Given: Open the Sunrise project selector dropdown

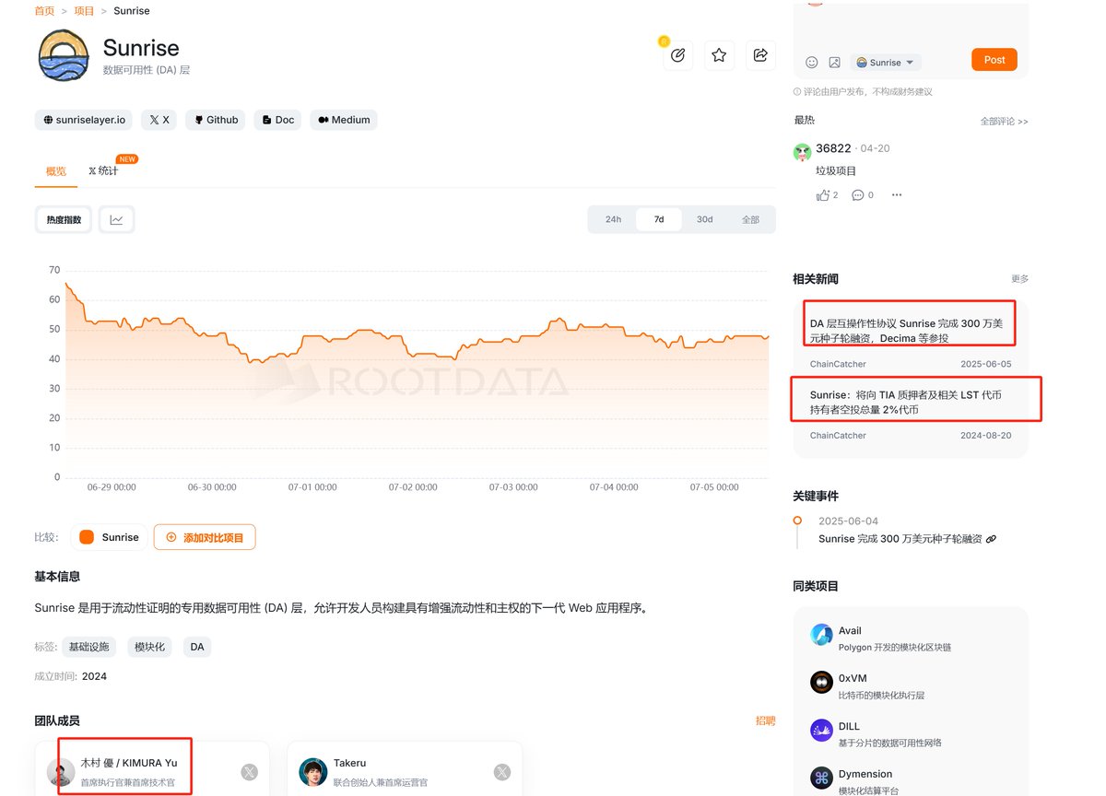Looking at the screenshot, I should pyautogui.click(x=885, y=62).
